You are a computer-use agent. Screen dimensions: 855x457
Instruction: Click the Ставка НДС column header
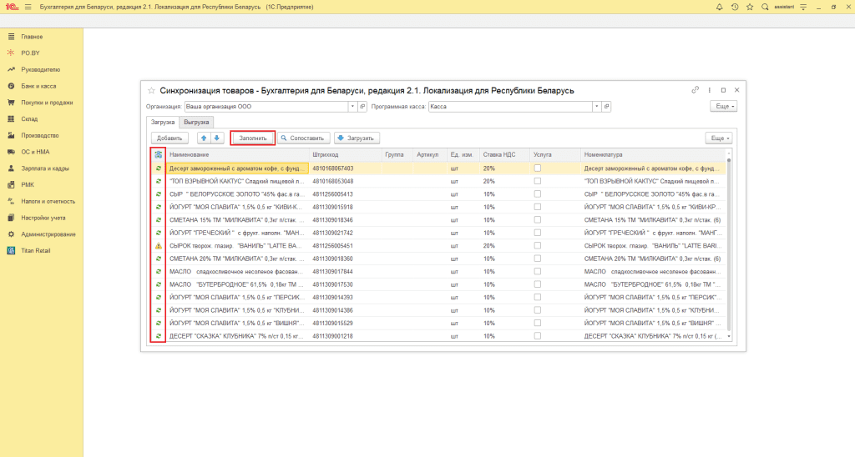pyautogui.click(x=505, y=154)
